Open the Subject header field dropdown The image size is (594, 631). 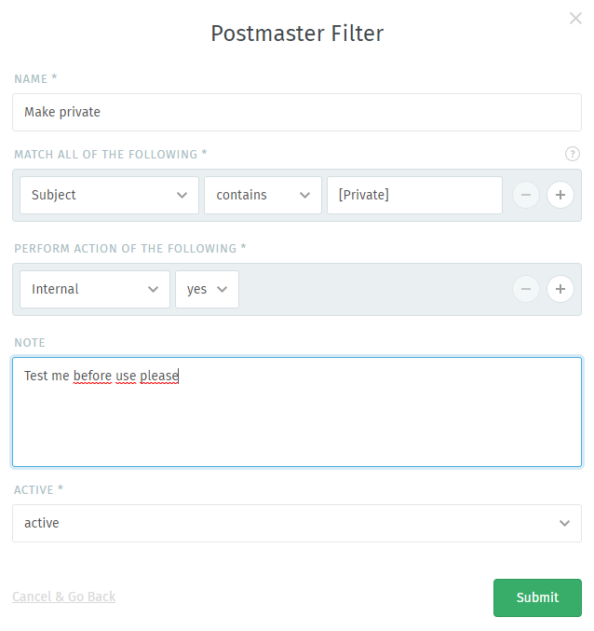click(x=109, y=195)
